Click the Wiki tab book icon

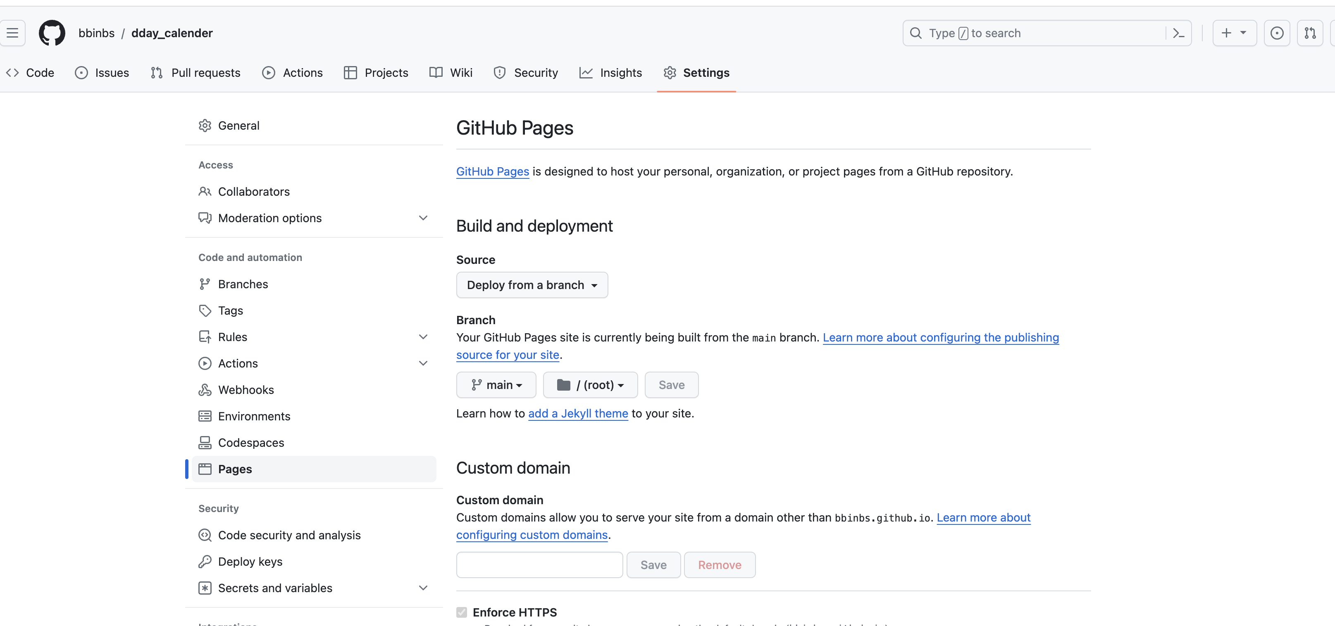(436, 73)
